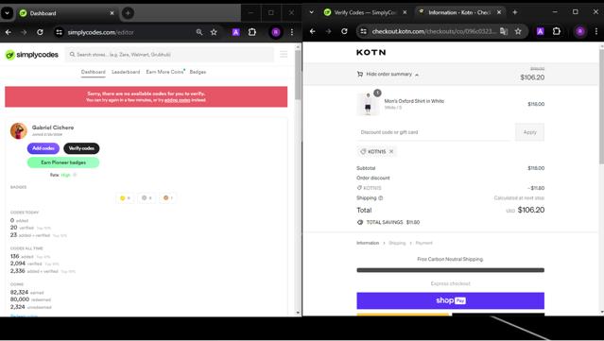This screenshot has width=604, height=341.
Task: Click Men's Oxford Shirt product thumbnail
Action: (369, 104)
